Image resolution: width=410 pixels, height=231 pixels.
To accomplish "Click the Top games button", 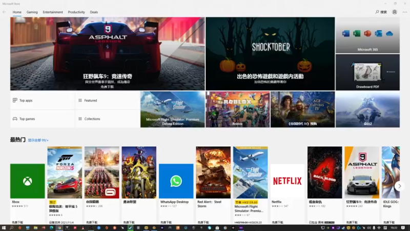I will (43, 119).
